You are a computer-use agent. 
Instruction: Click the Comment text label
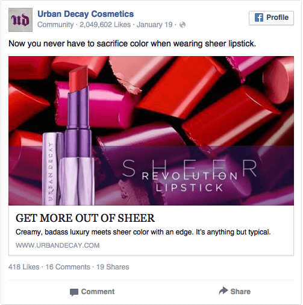[98, 292]
